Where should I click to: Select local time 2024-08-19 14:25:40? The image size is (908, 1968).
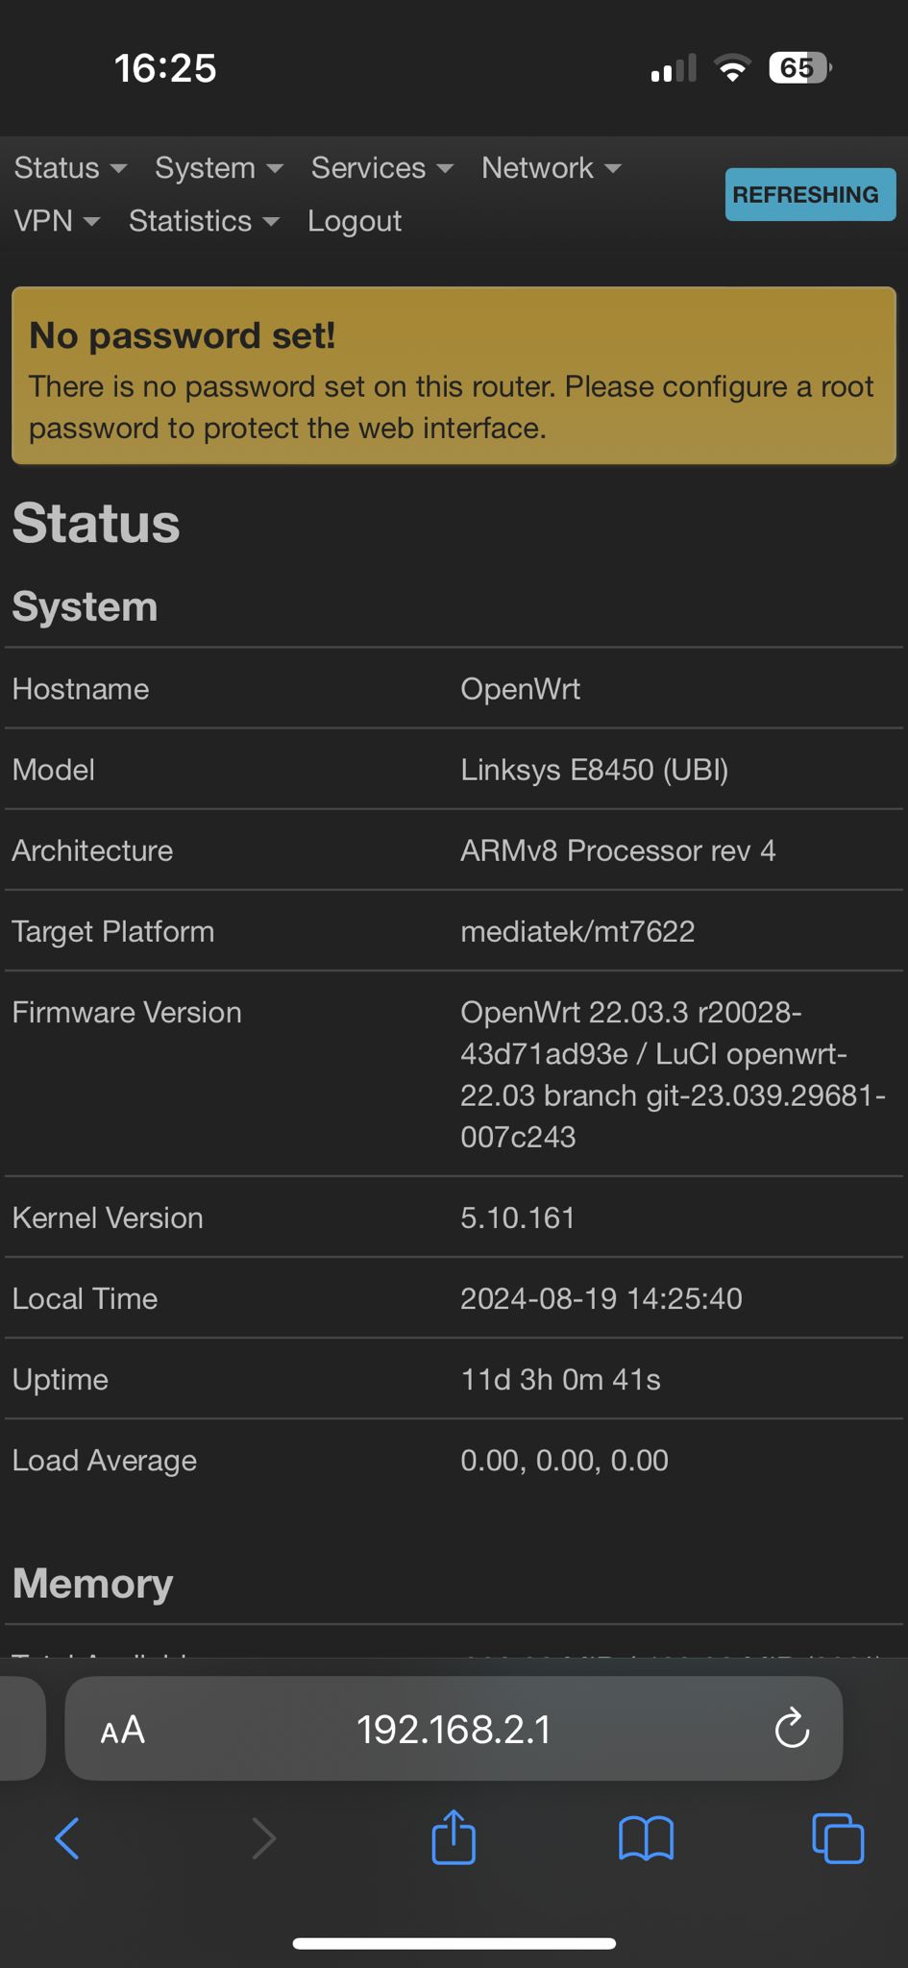(x=601, y=1298)
